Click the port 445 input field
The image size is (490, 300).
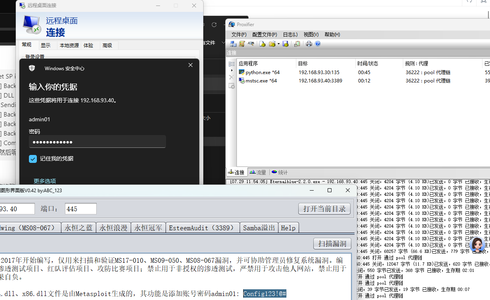pyautogui.click(x=81, y=208)
